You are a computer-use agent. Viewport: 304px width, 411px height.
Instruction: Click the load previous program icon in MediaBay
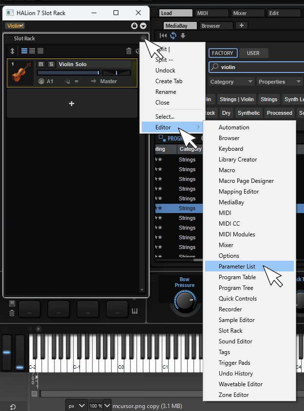[x=163, y=36]
